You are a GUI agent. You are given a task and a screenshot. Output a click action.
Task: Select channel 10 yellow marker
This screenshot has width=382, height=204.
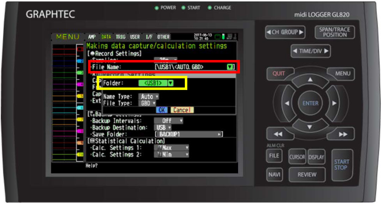pos(80,155)
